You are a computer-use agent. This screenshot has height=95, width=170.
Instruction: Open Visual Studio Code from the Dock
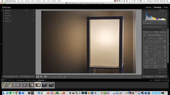click(x=39, y=93)
